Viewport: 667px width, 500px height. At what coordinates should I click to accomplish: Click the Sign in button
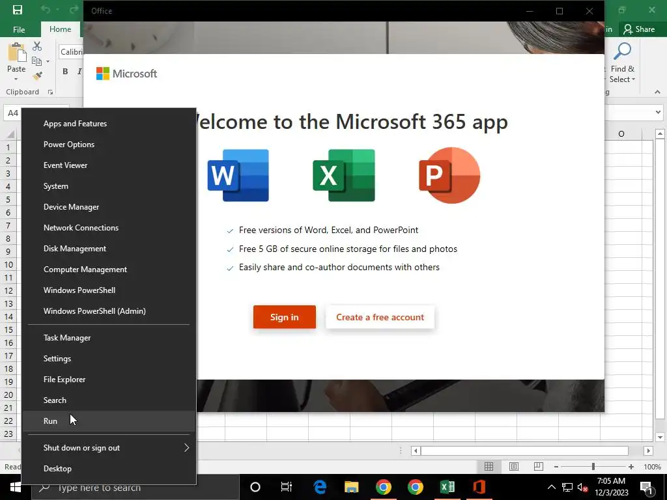(x=285, y=317)
